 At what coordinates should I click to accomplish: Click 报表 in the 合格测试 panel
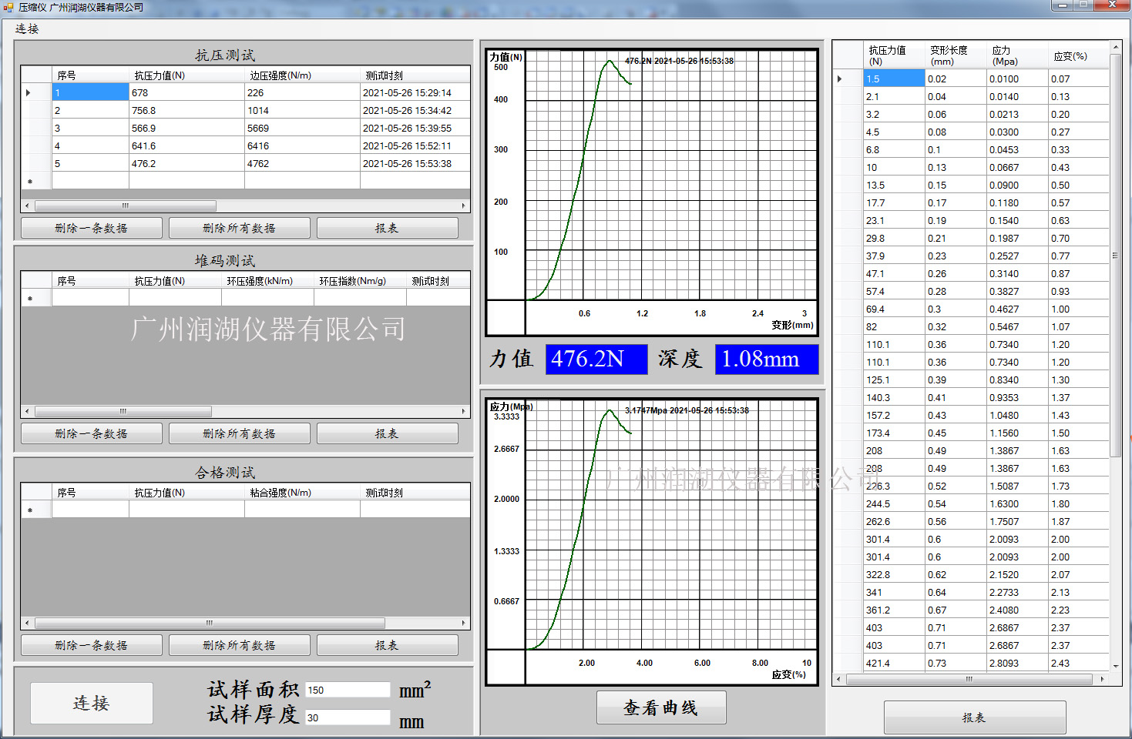tap(387, 645)
